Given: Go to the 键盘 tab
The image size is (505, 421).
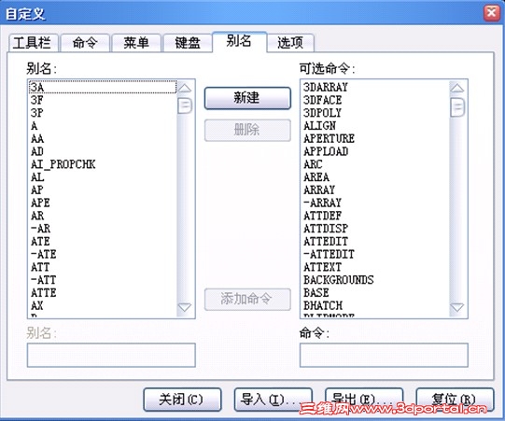Looking at the screenshot, I should 188,43.
